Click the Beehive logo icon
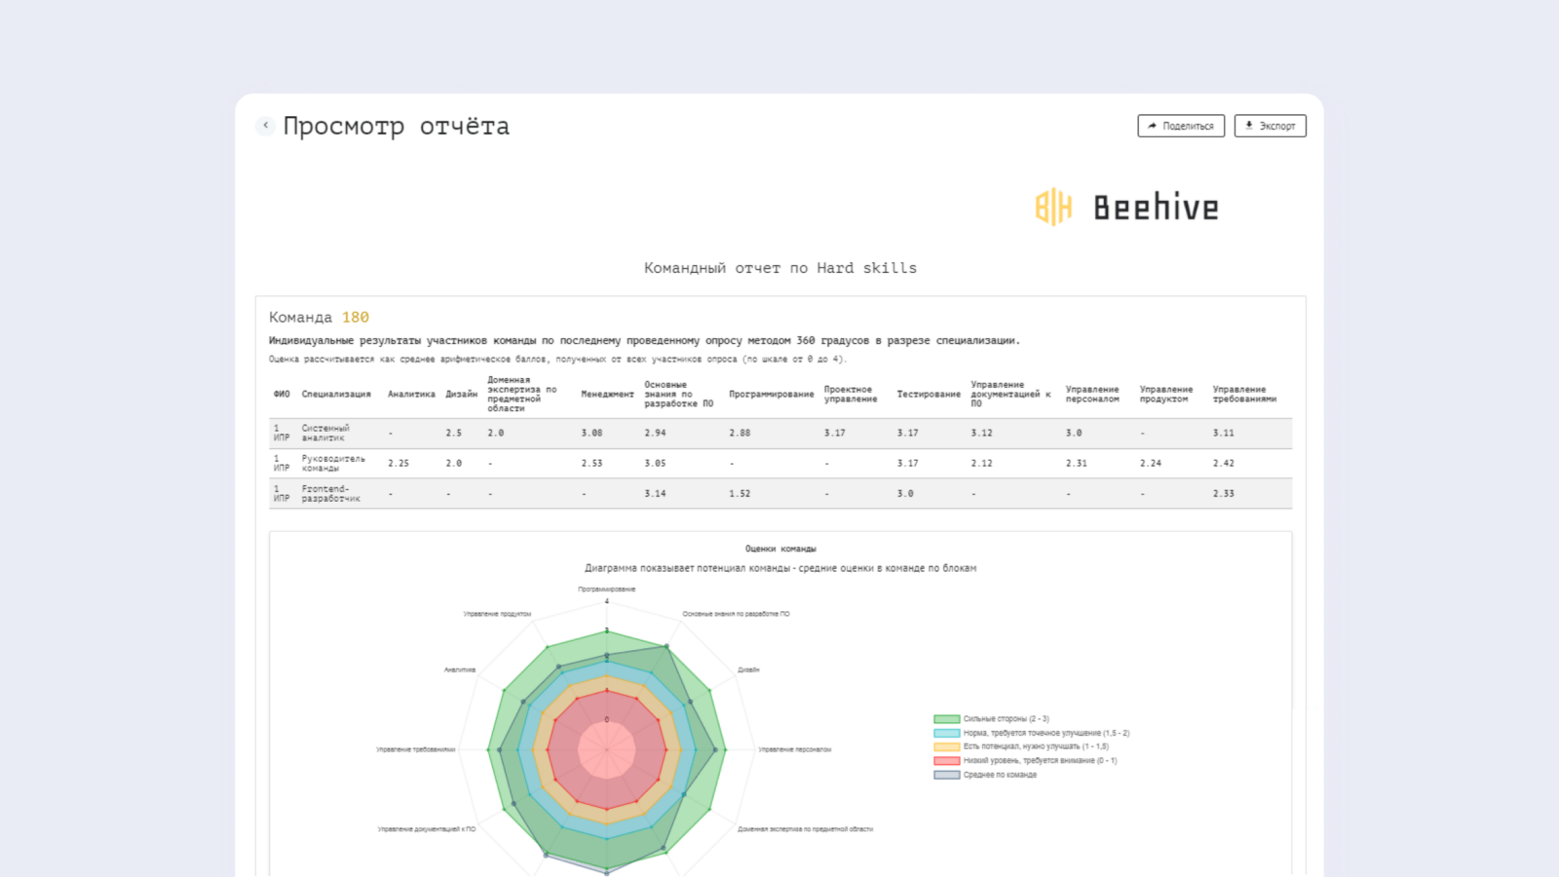This screenshot has width=1559, height=877. [x=1052, y=206]
